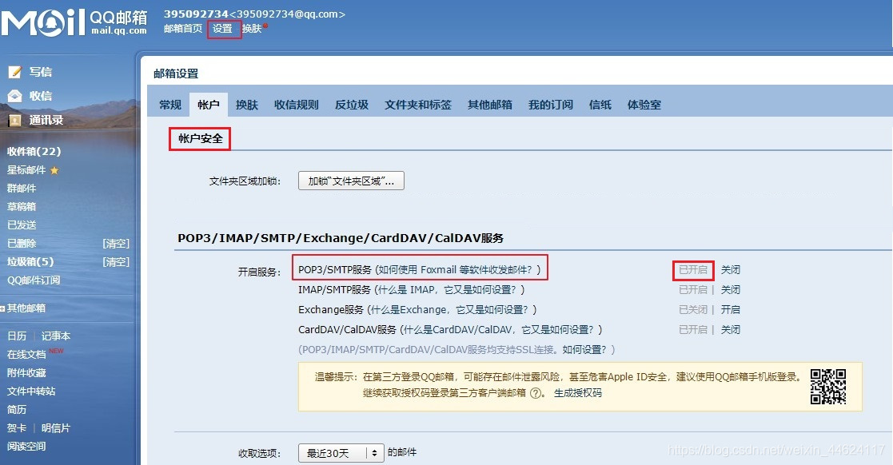Open 贺卡 in the sidebar
Screen dimensions: 893x465
(17, 428)
